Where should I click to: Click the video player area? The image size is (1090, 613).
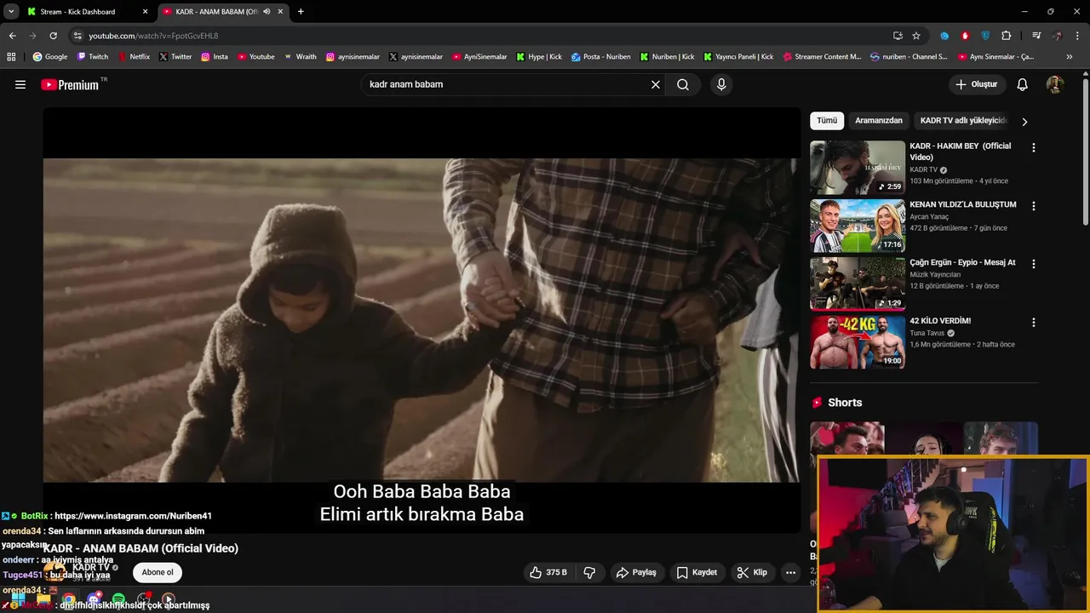click(422, 320)
